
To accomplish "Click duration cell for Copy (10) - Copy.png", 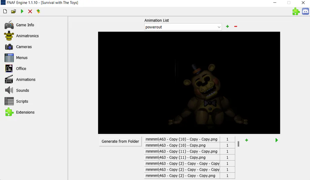I will point(227,145).
